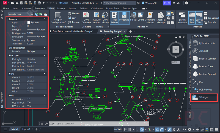Click the Plot printer icon

pyautogui.click(x=39, y=3)
